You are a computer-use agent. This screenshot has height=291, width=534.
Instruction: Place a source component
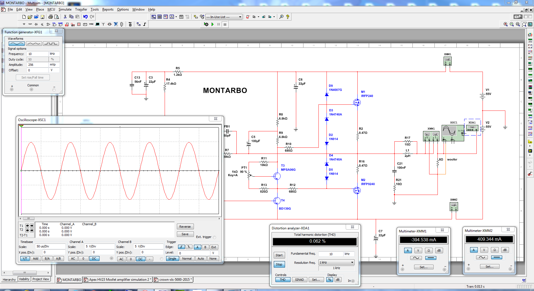click(x=24, y=24)
